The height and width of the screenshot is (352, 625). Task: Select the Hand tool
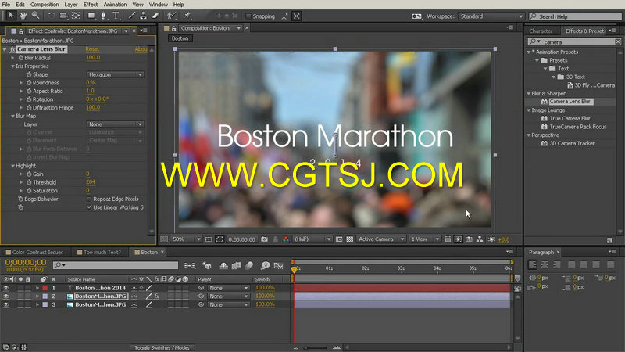(x=23, y=16)
